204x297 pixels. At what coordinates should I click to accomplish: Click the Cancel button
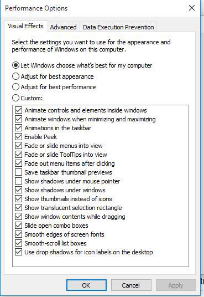[131, 285]
